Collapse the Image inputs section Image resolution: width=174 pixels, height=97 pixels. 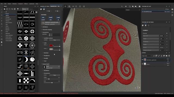(x=46, y=64)
